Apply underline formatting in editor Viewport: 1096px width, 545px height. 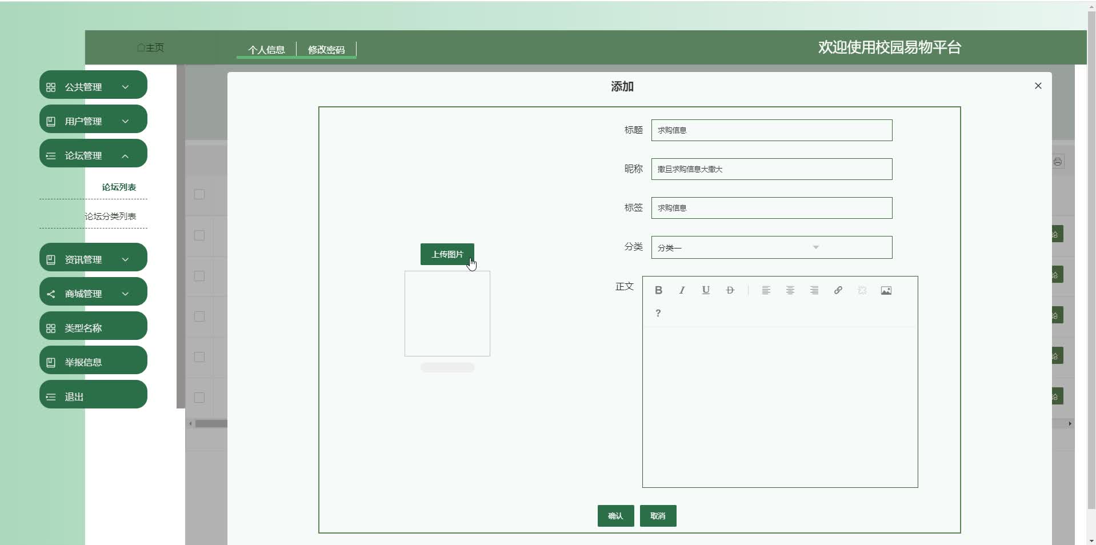(x=706, y=290)
